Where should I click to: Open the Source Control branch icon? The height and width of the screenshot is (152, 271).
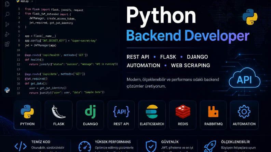coord(7,24)
